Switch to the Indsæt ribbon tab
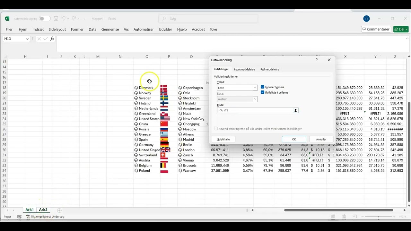Image resolution: width=411 pixels, height=231 pixels. 38,29
